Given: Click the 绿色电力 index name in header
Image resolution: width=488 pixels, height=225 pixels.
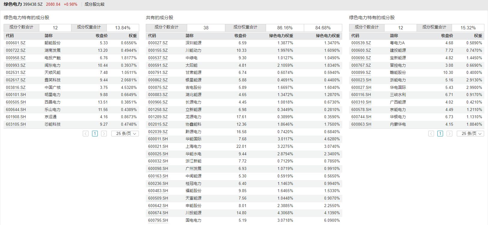Looking at the screenshot, I should [x=13, y=4].
